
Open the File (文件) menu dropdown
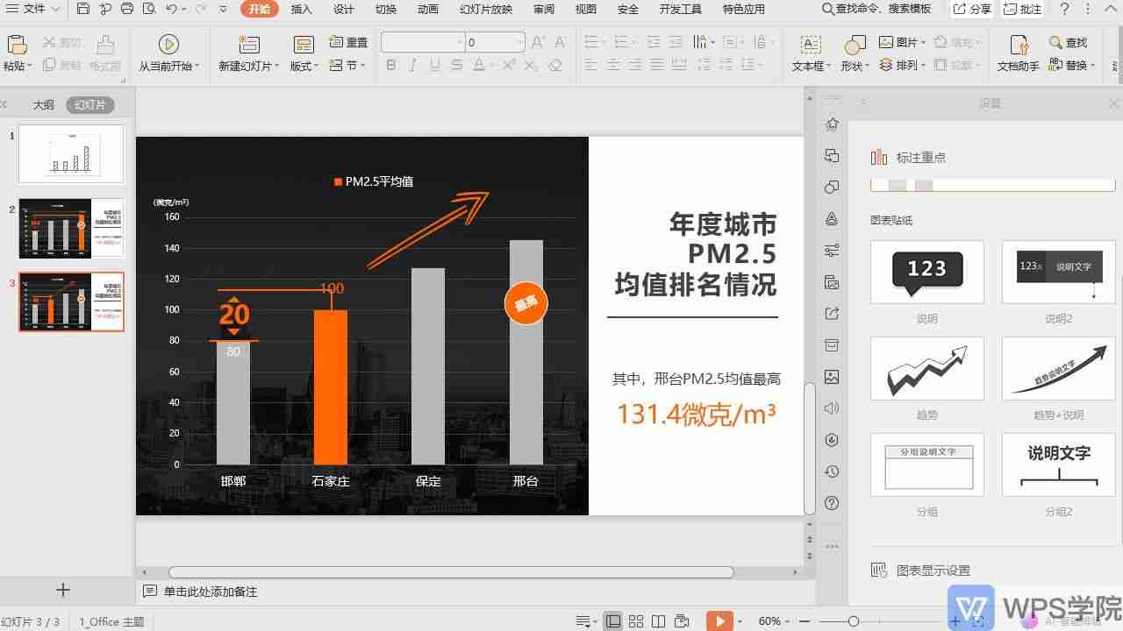coord(33,9)
